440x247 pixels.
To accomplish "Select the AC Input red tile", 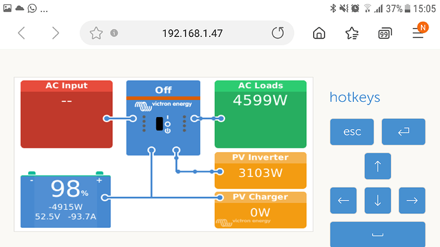I will tap(66, 114).
